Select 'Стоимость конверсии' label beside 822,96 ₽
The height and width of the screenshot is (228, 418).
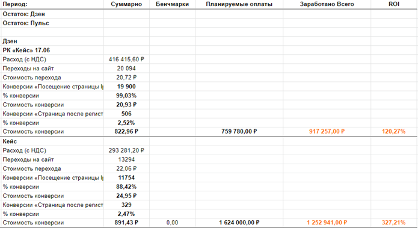coord(33,132)
